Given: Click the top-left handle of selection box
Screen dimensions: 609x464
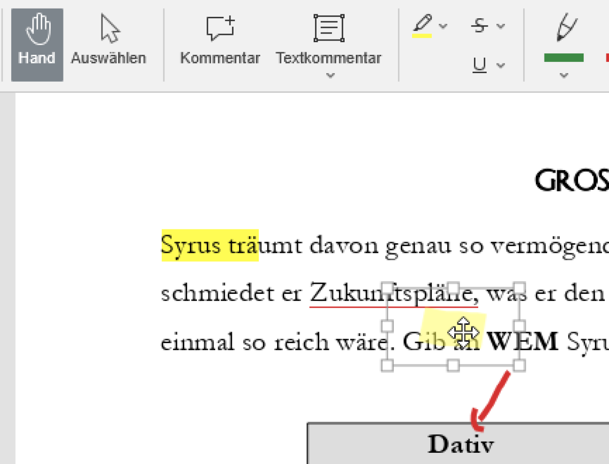Looking at the screenshot, I should (x=387, y=287).
